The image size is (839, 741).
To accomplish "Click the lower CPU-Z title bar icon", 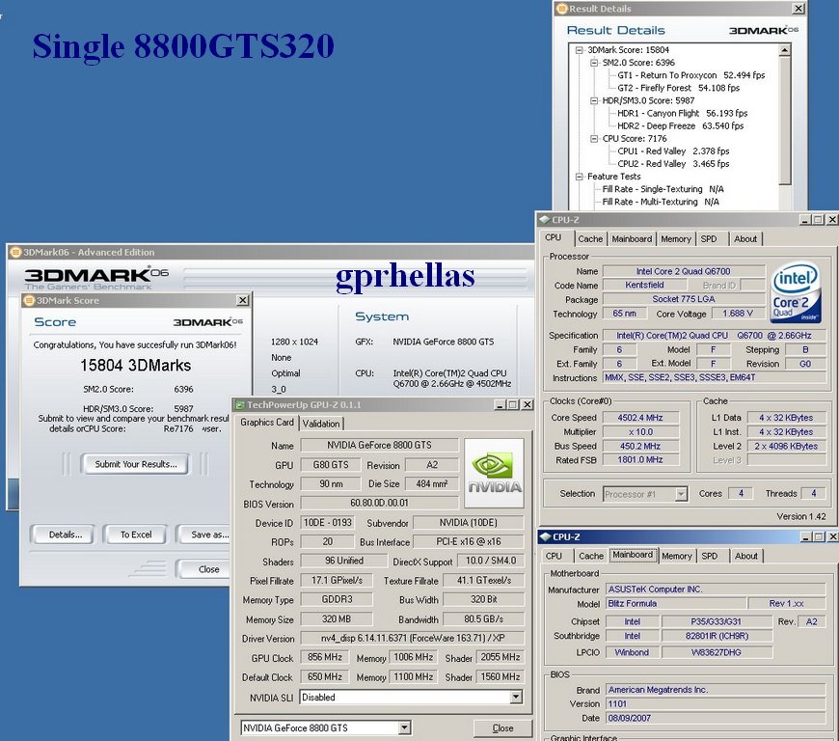I will 545,536.
